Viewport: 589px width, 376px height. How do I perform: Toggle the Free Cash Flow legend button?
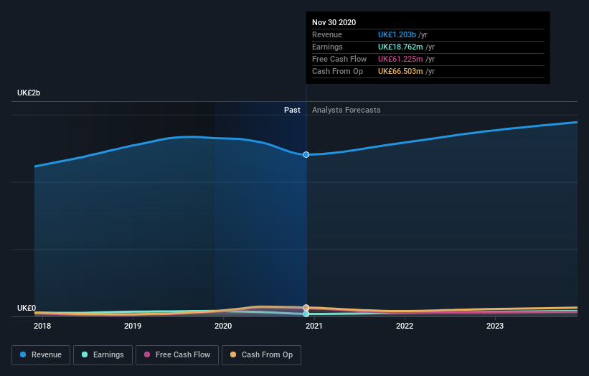177,355
